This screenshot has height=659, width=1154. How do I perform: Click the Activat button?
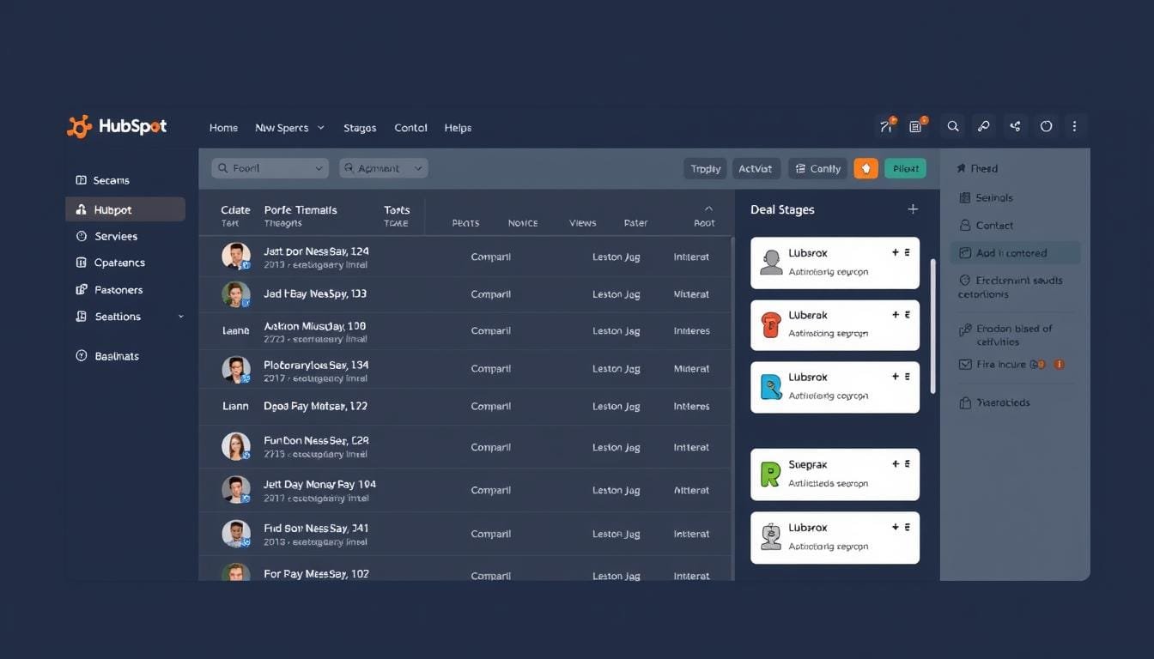tap(755, 169)
